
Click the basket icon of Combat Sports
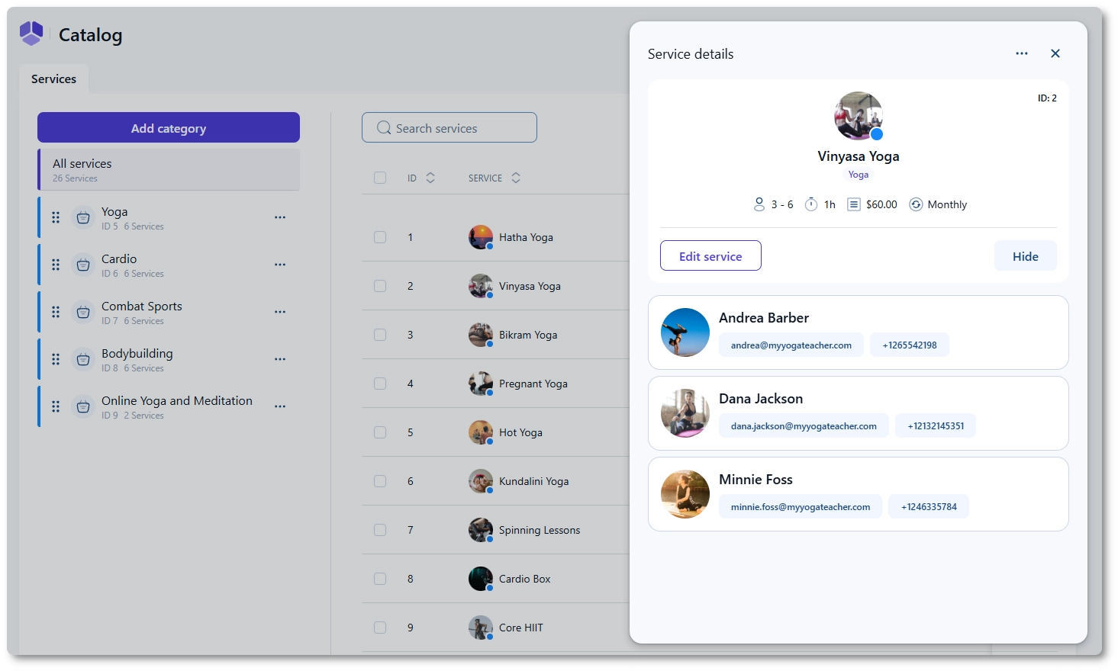(83, 313)
